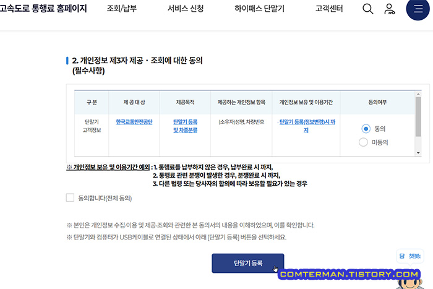433x289 pixels.
Task: Open the user account icon
Action: click(x=389, y=9)
